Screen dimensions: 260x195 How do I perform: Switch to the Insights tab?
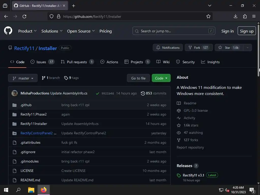pos(210,62)
